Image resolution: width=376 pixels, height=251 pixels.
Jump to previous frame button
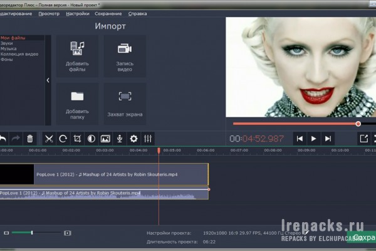click(x=300, y=139)
